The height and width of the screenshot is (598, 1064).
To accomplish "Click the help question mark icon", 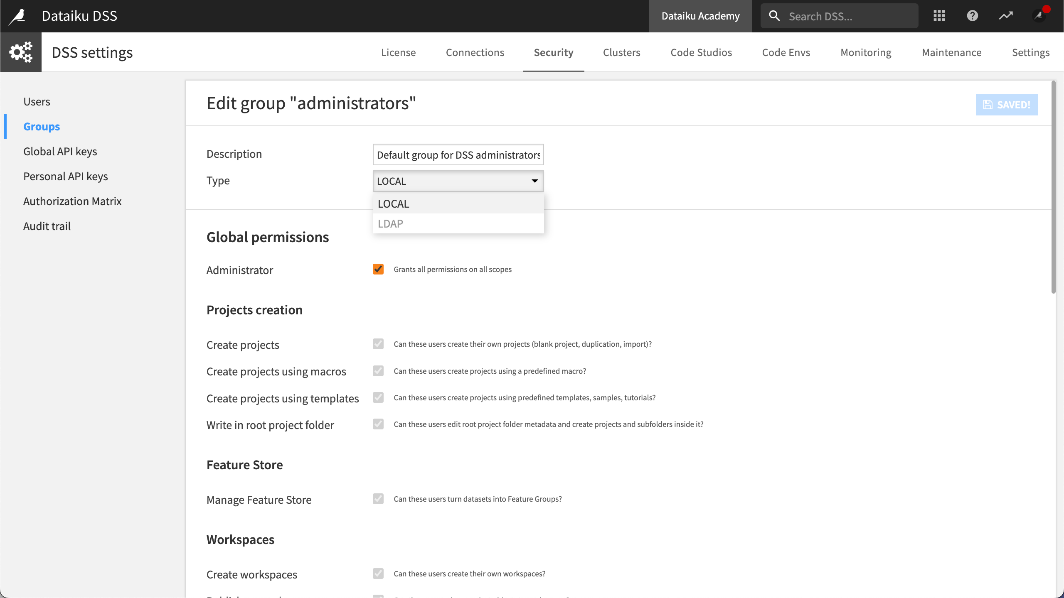I will coord(972,15).
